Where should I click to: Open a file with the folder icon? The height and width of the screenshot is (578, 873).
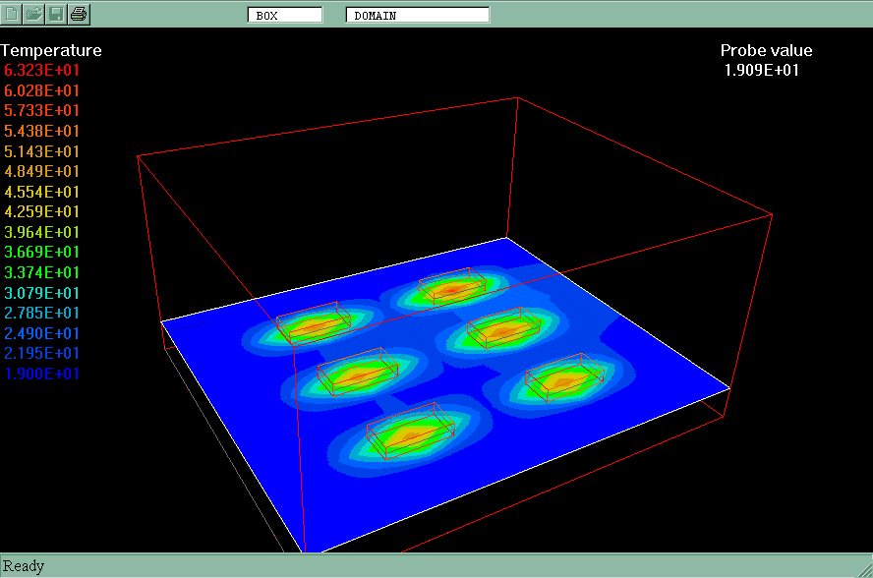click(x=34, y=14)
